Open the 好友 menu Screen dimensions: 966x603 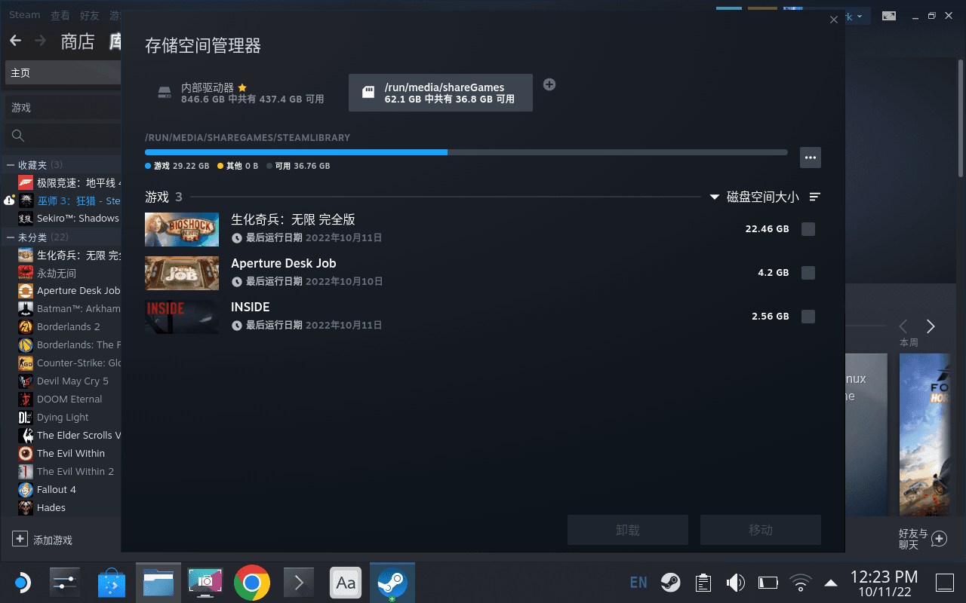tap(89, 15)
